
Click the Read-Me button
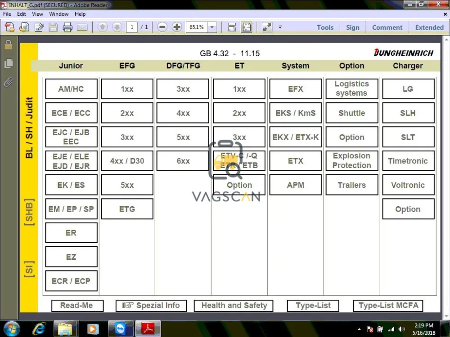(77, 306)
